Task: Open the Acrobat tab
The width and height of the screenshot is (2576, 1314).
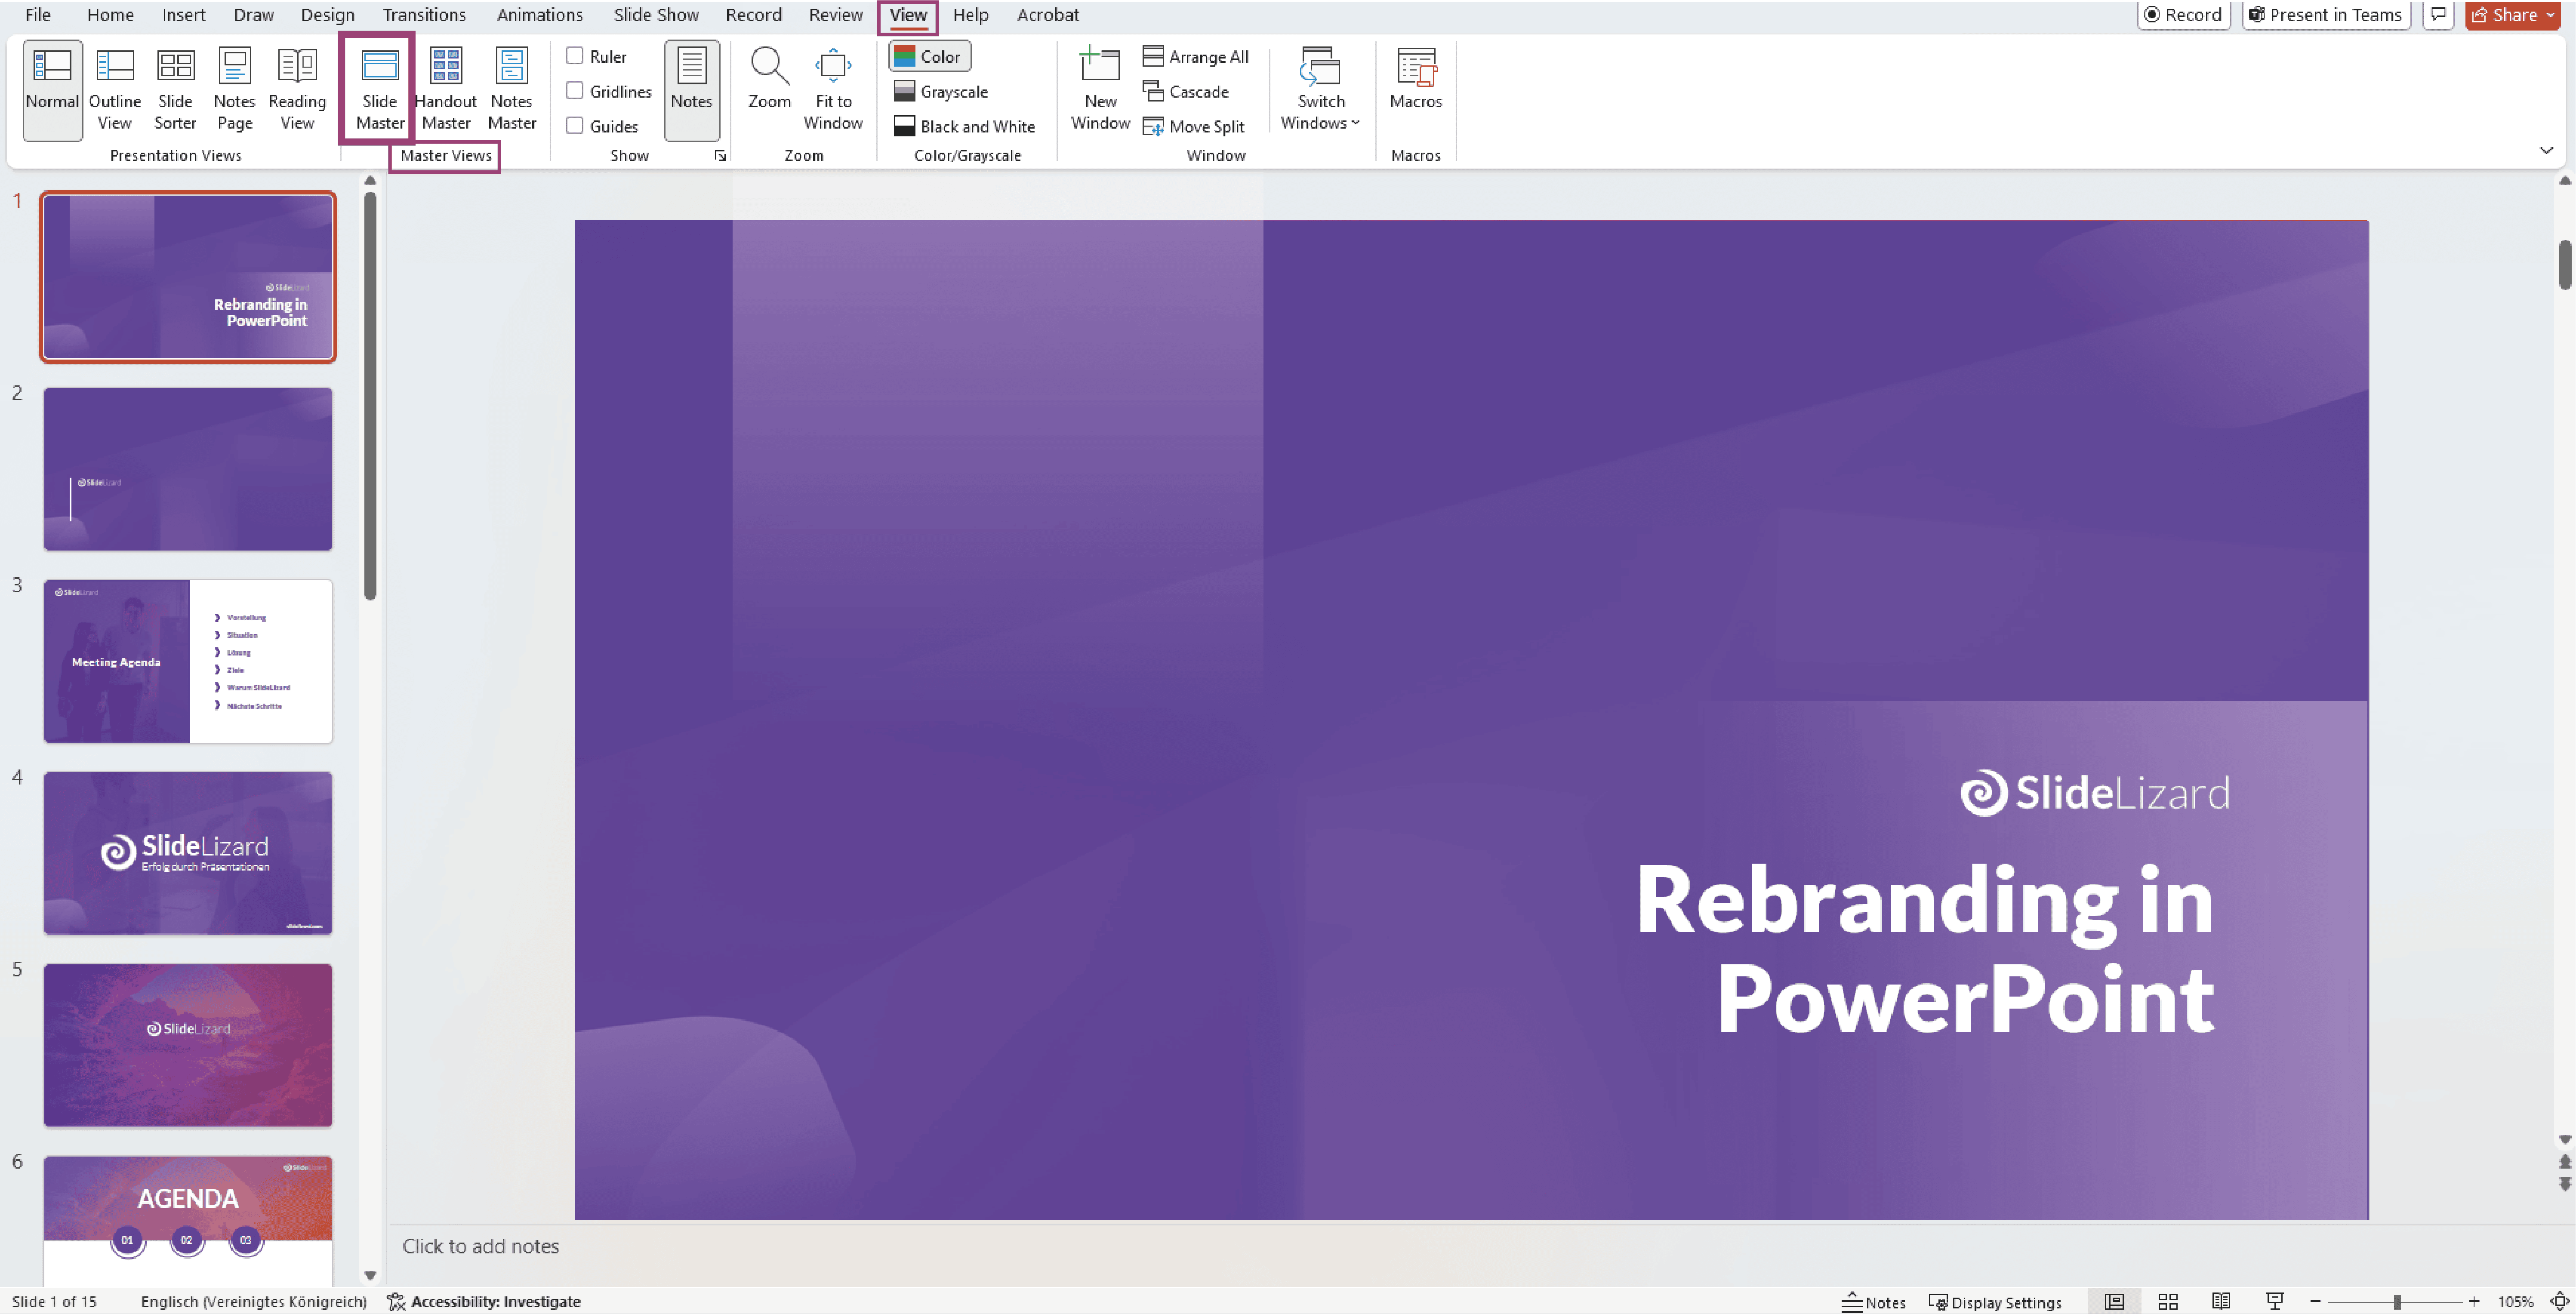Action: [x=1047, y=15]
